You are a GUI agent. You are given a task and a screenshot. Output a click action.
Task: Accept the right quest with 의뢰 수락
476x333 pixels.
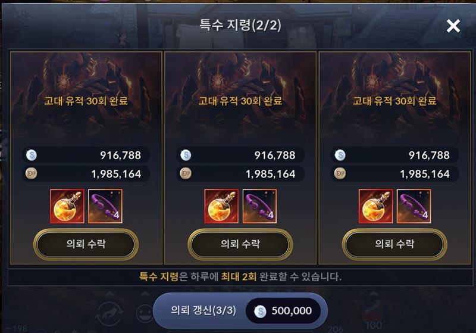394,244
